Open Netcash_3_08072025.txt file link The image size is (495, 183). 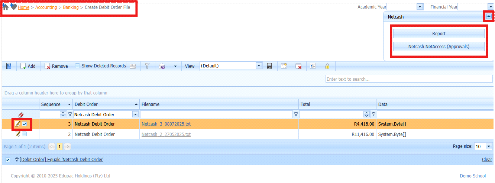(166, 124)
